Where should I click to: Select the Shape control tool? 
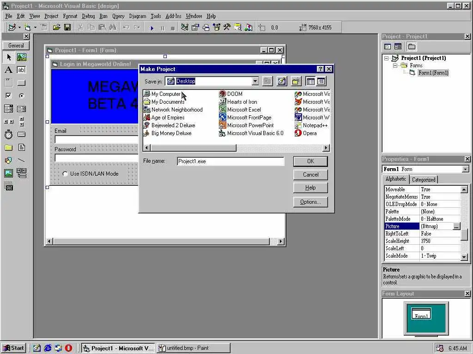click(9, 160)
